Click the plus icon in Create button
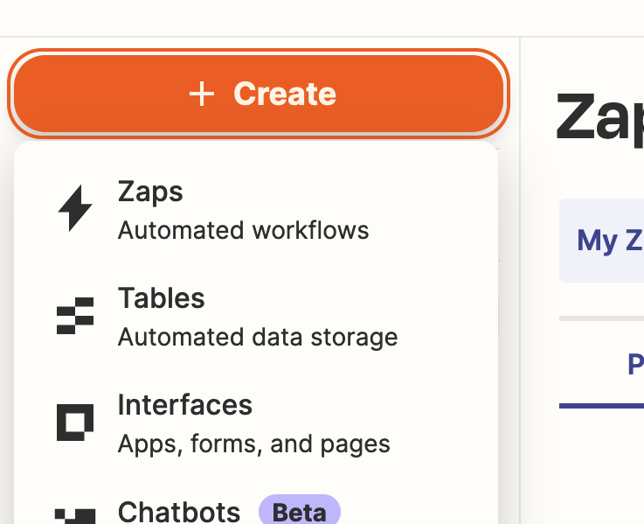The height and width of the screenshot is (524, 644). (202, 94)
